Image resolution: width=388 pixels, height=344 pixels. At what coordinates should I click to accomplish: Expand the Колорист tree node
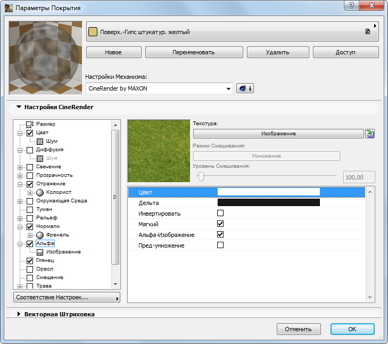(x=30, y=193)
